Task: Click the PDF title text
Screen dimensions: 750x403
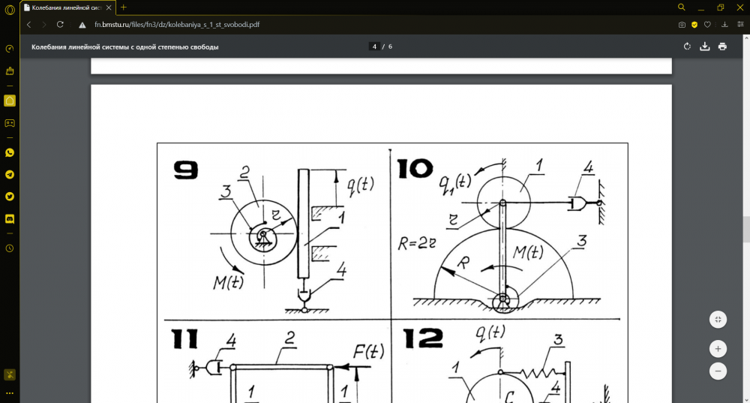Action: (x=124, y=47)
